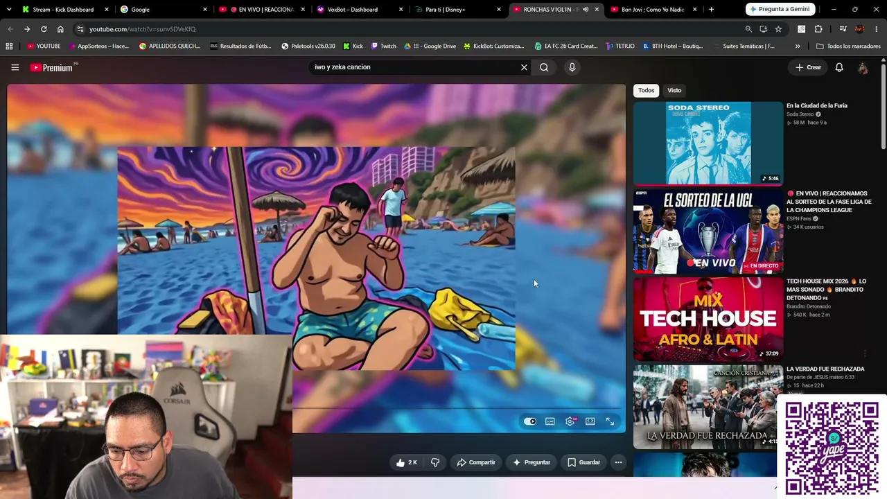Start voice search with the microphone
This screenshot has height=499, width=887.
pyautogui.click(x=572, y=67)
